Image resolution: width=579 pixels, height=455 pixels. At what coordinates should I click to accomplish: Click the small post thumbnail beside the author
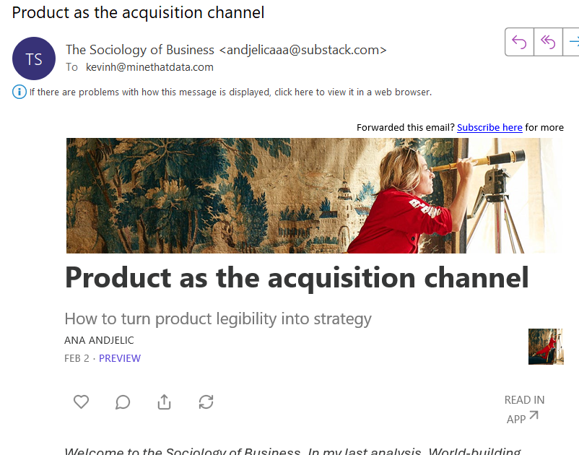546,347
